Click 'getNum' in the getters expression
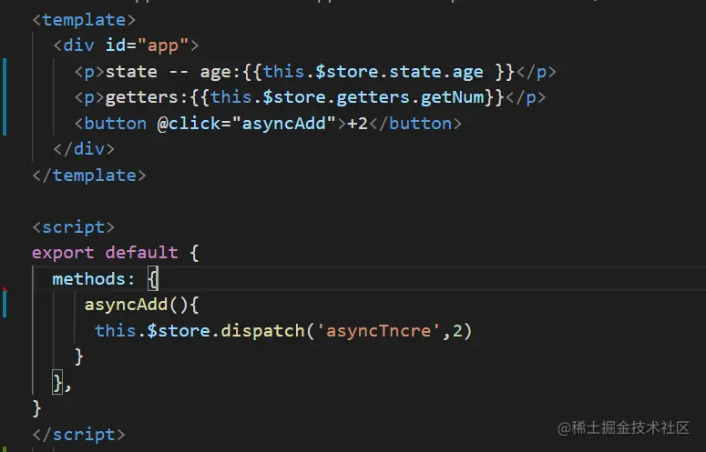 click(x=452, y=97)
